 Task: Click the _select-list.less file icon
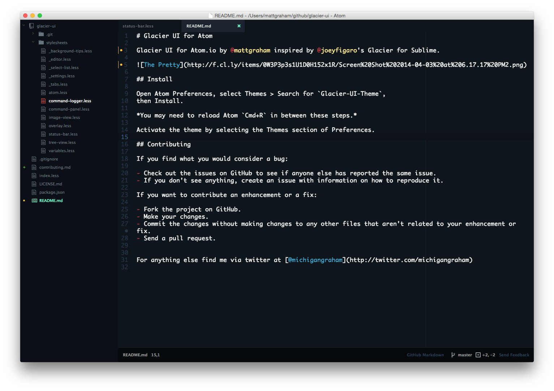(43, 68)
